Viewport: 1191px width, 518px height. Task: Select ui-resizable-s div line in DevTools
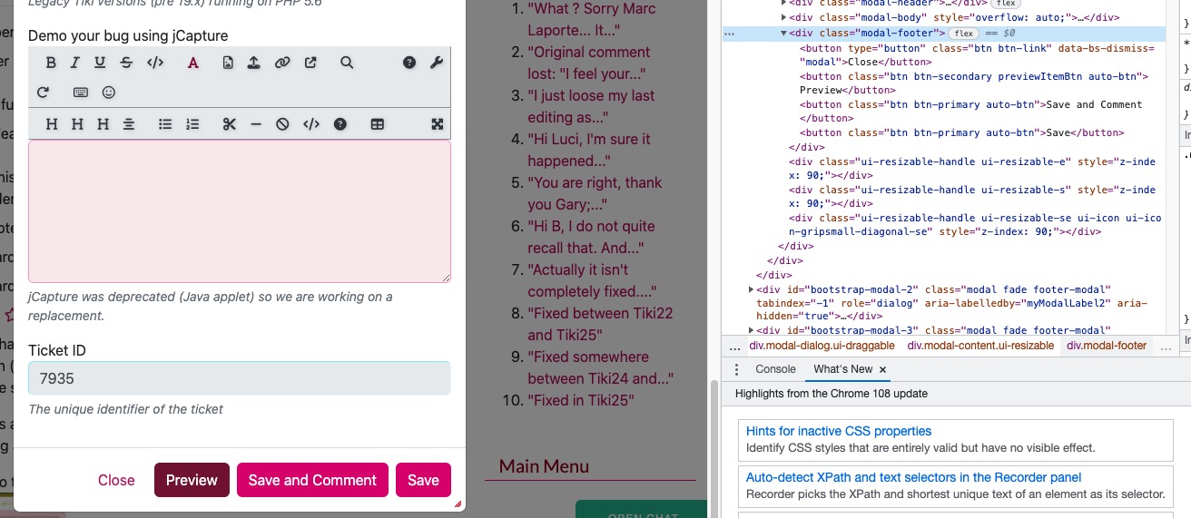click(x=971, y=197)
